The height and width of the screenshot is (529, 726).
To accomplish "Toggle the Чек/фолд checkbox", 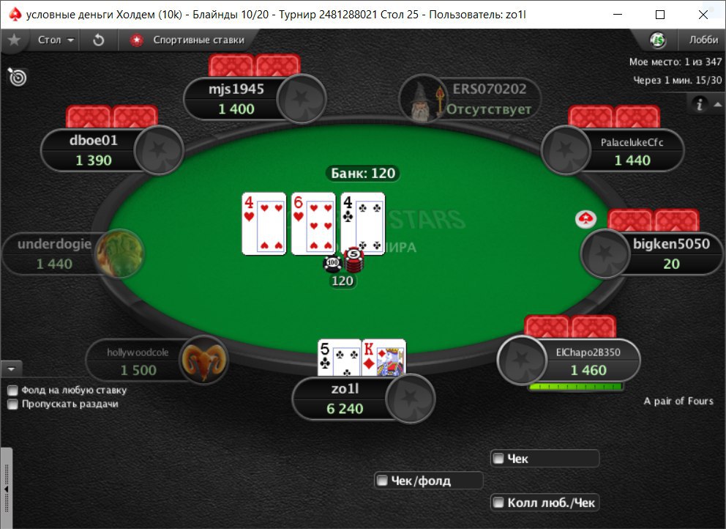I will click(382, 481).
